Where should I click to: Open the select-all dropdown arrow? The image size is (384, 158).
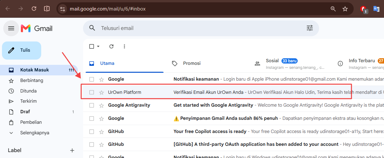[x=98, y=46]
